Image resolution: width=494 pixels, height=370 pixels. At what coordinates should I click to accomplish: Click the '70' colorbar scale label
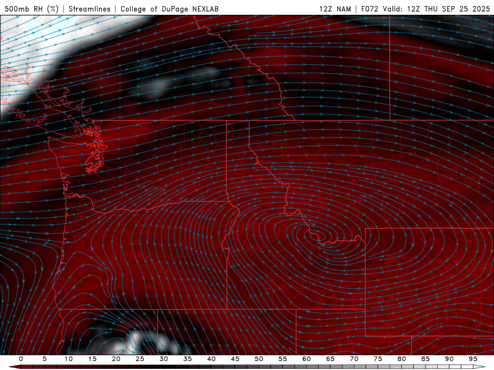click(x=354, y=359)
